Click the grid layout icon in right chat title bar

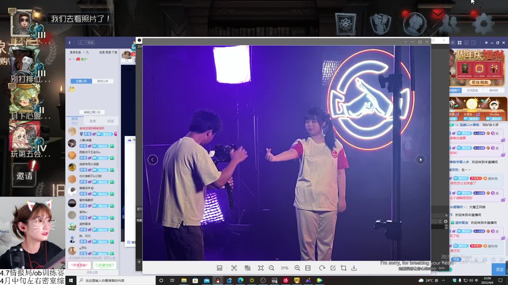pos(460,43)
